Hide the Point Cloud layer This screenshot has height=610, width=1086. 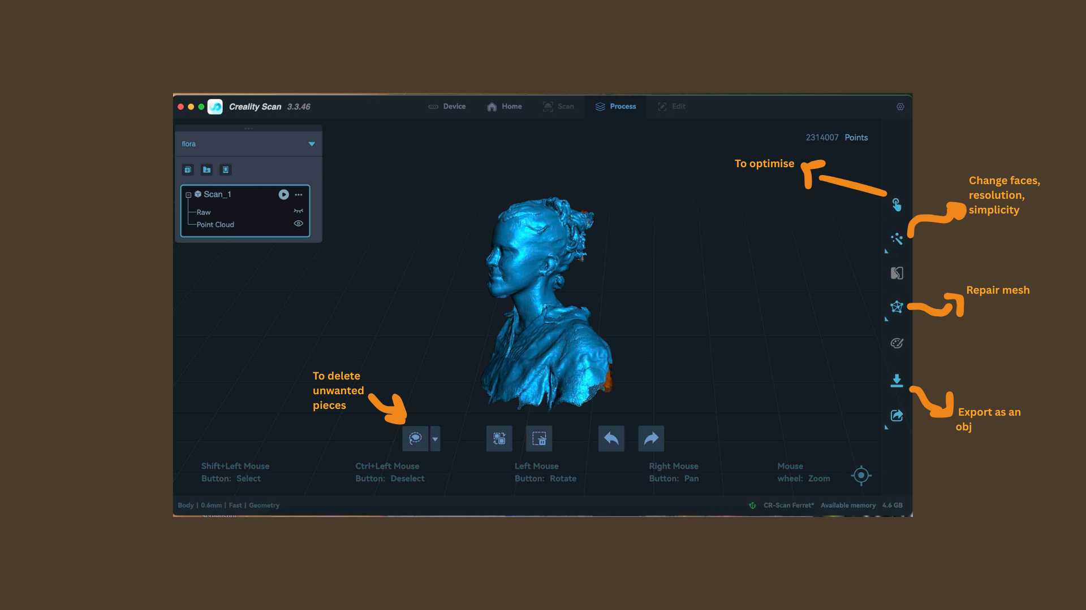pos(298,224)
